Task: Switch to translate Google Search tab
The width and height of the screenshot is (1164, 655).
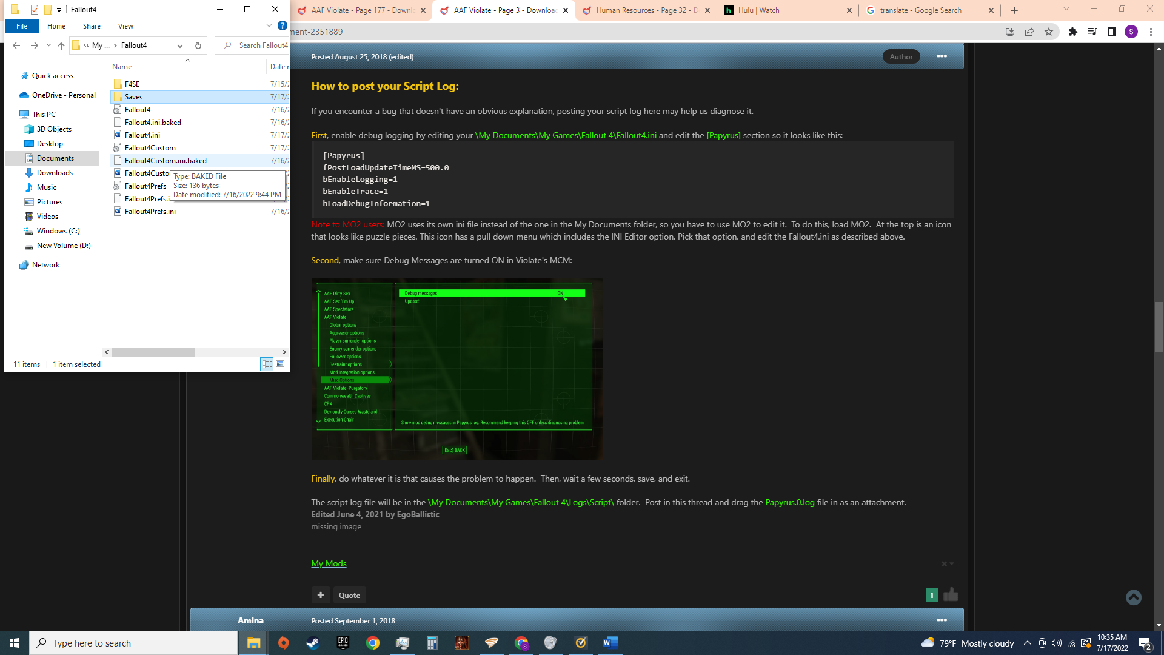Action: (x=929, y=10)
